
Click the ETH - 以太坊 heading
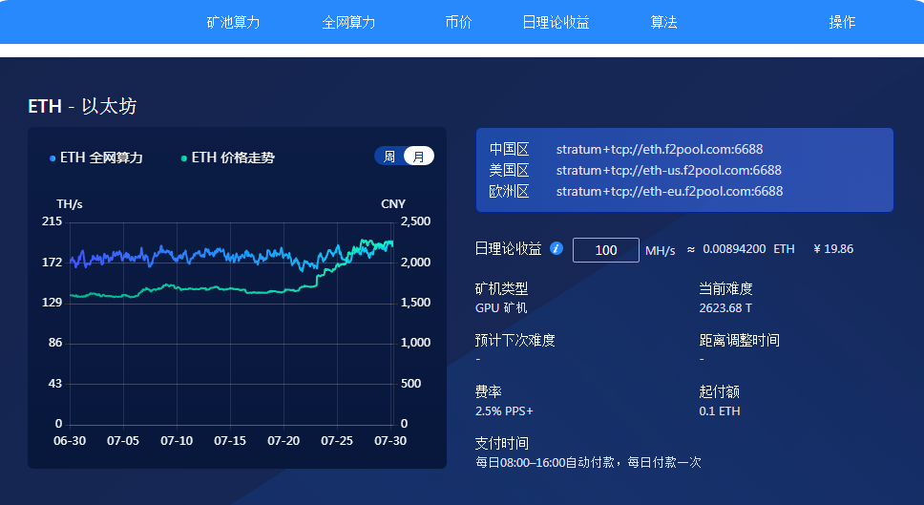[x=82, y=106]
